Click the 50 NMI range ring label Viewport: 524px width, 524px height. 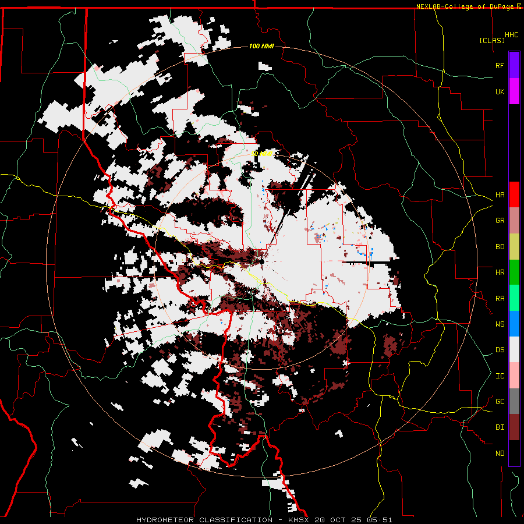point(261,154)
